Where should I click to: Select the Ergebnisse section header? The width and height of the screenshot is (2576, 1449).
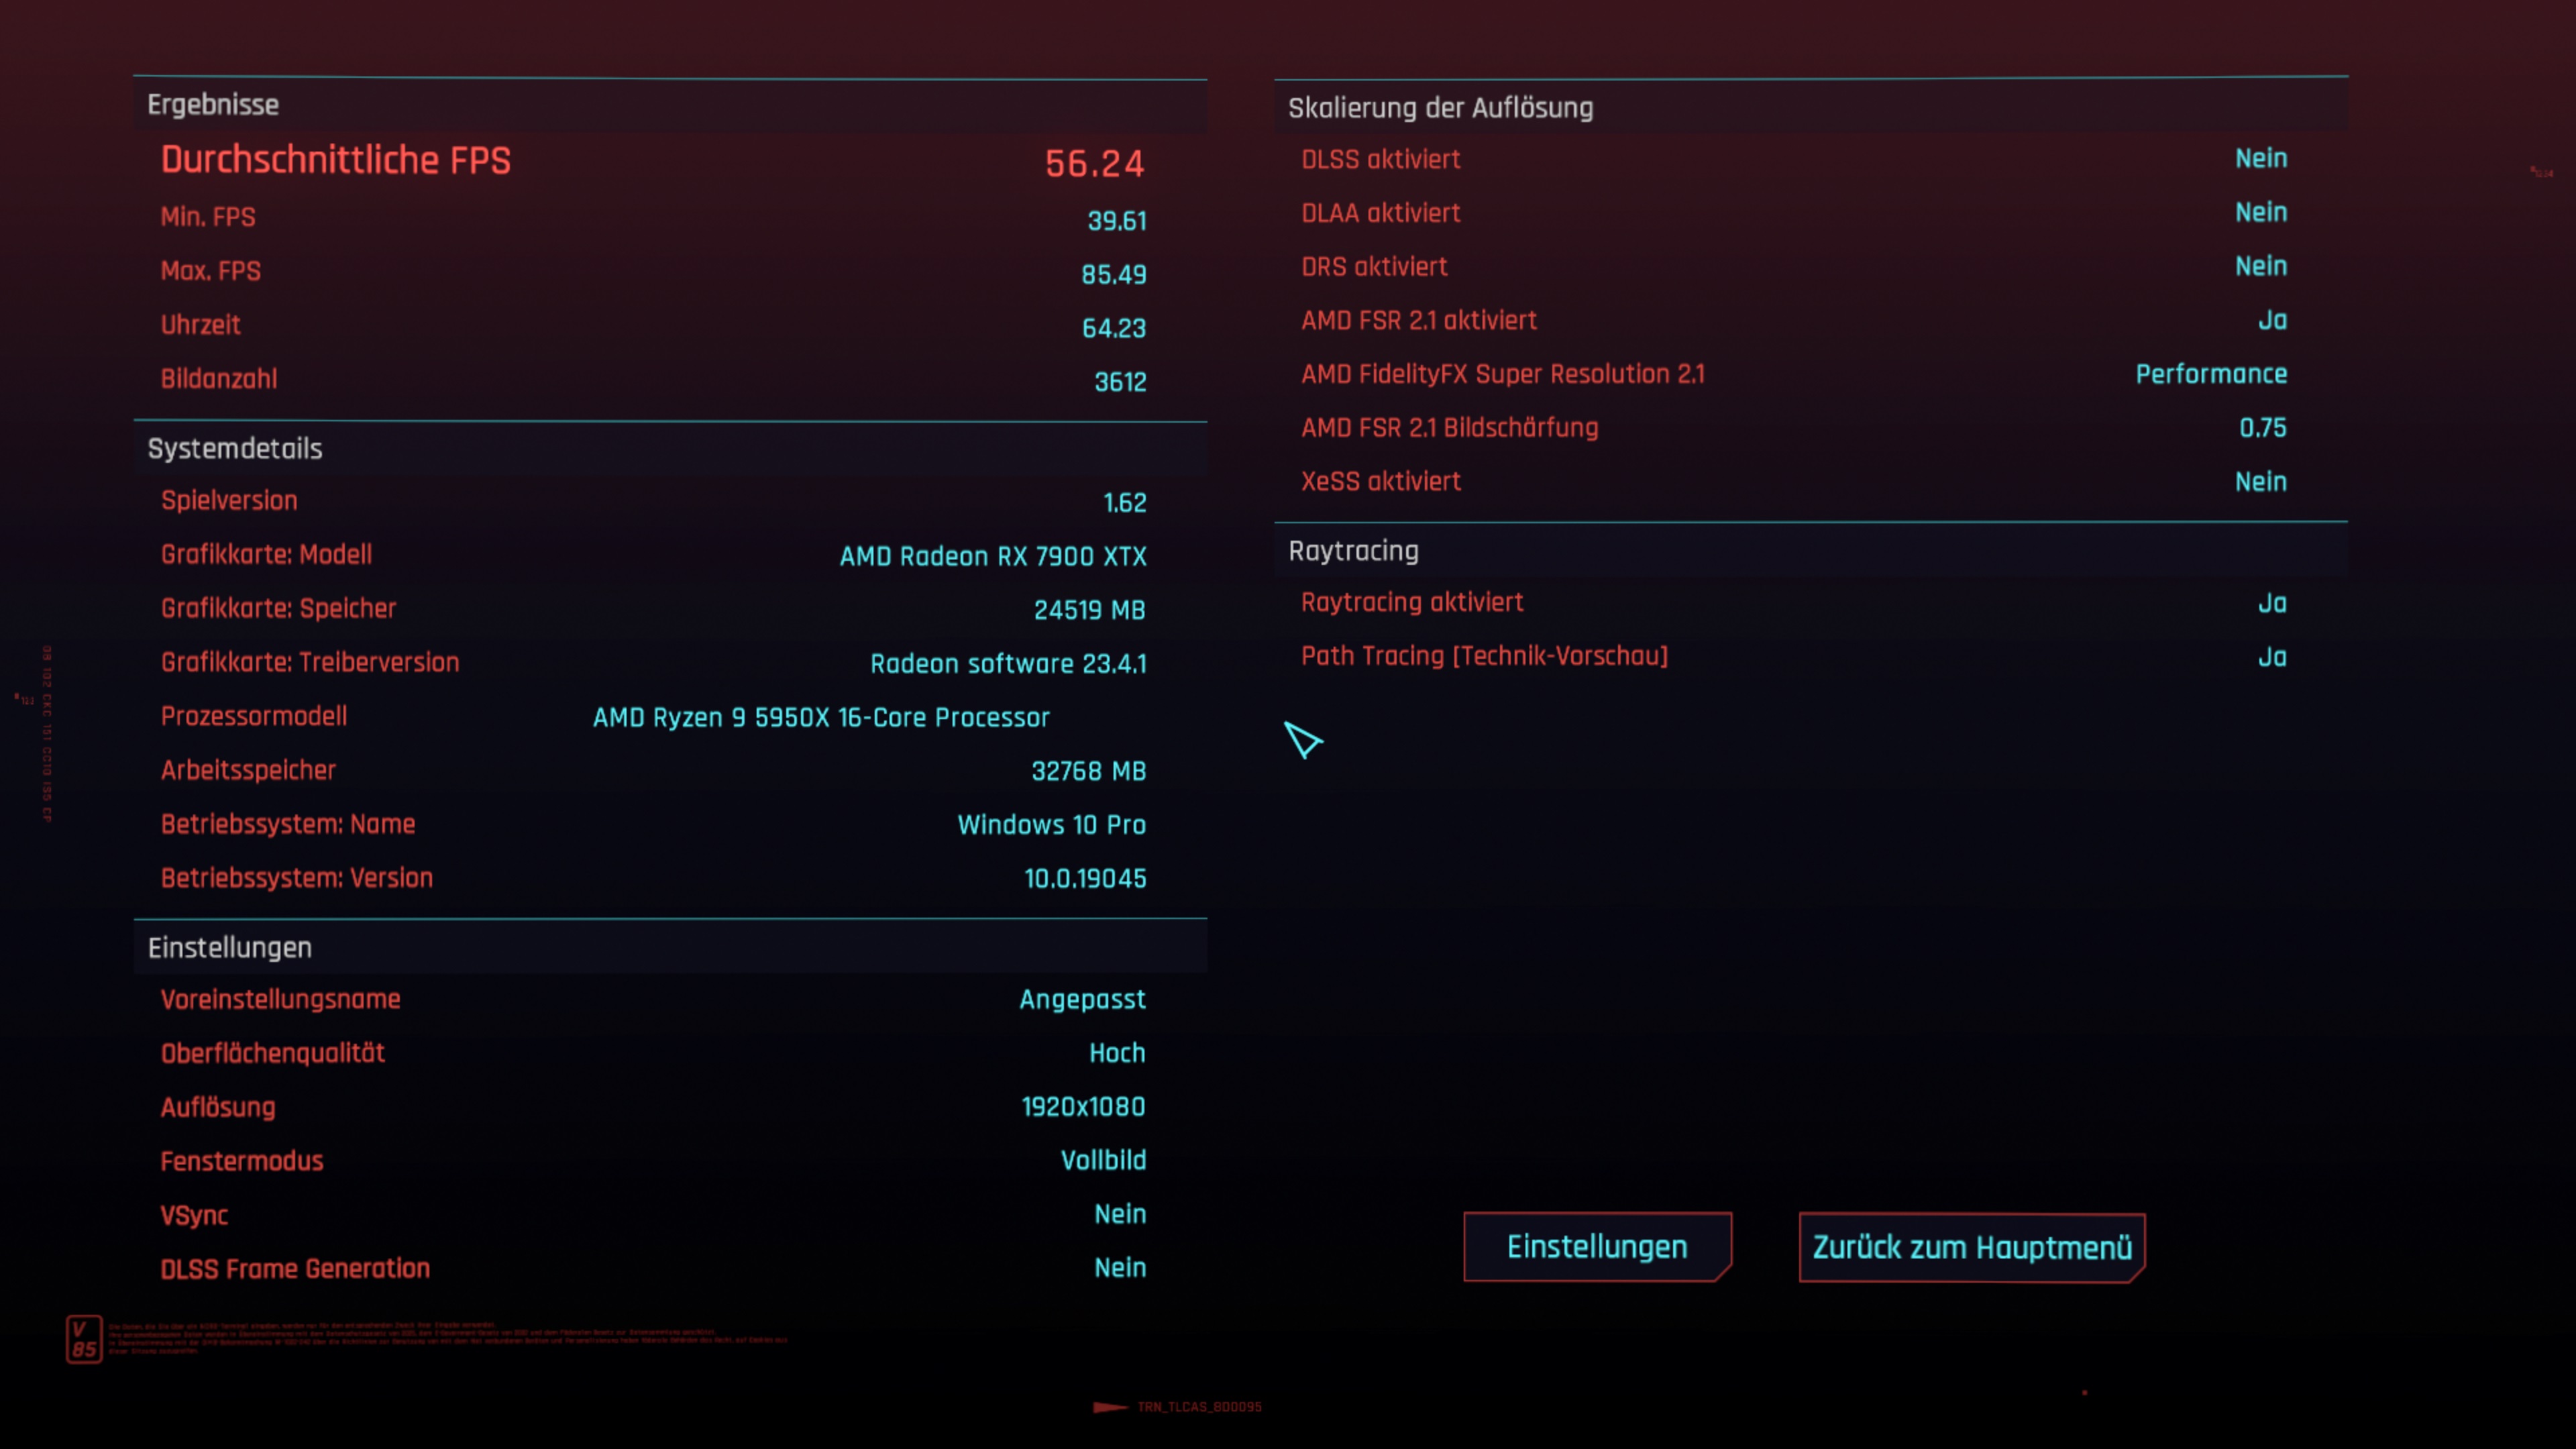[213, 105]
